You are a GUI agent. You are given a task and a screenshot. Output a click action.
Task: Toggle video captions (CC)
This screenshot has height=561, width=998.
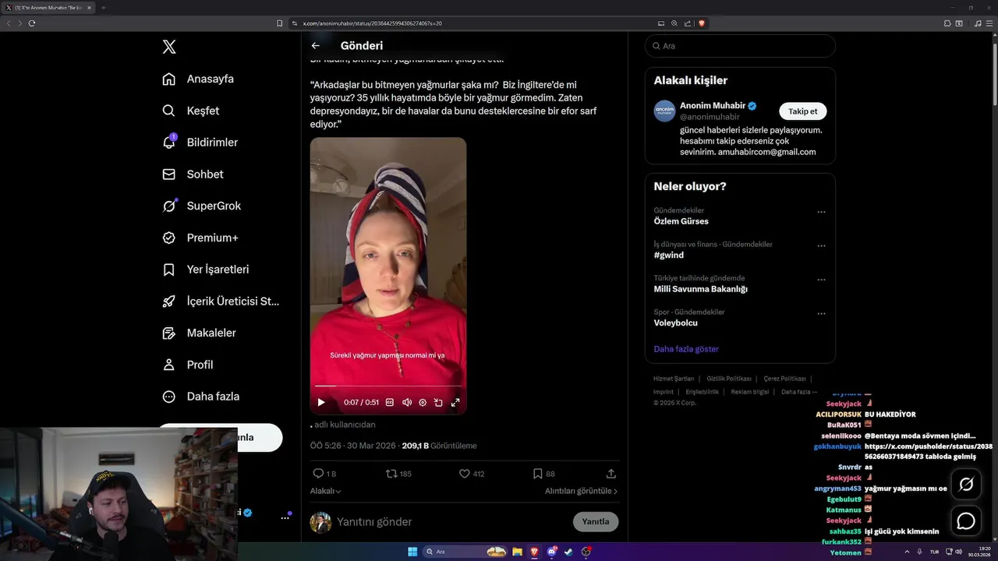pos(390,403)
